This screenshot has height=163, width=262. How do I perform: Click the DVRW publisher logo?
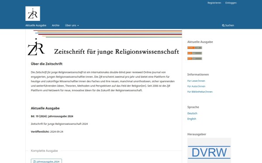pos(209,150)
